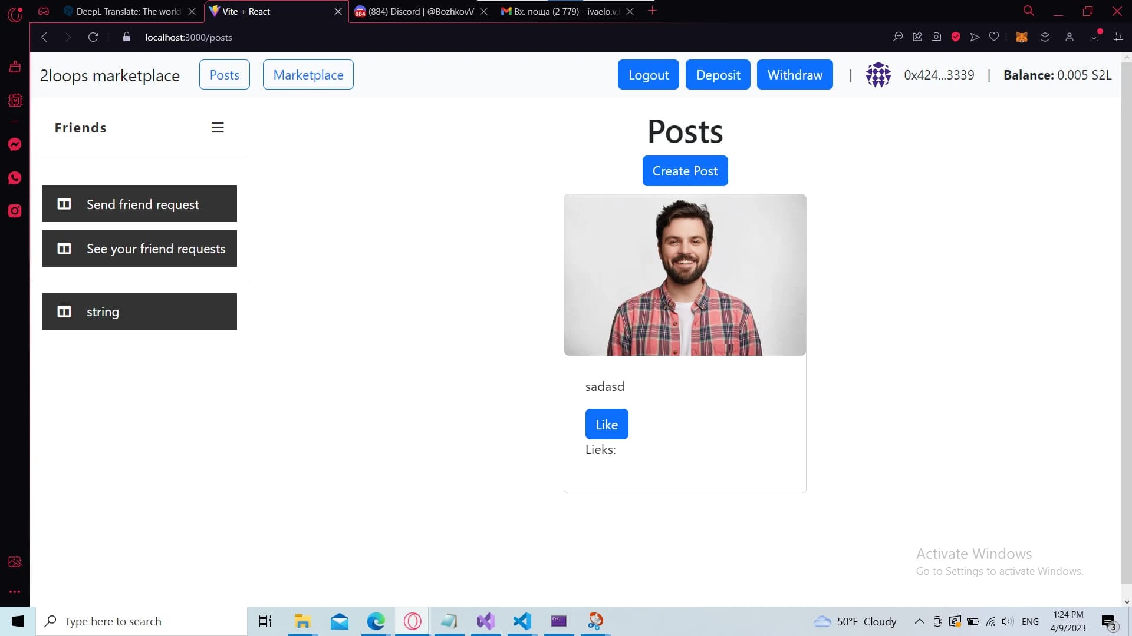Open File Explorer from taskbar

302,621
